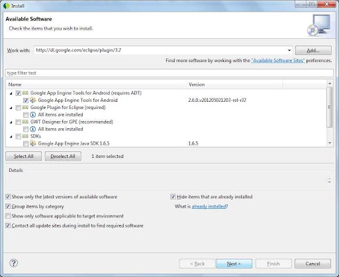Toggle Contact all update sites during install
Screen dimensions: 339x277
coord(8,225)
